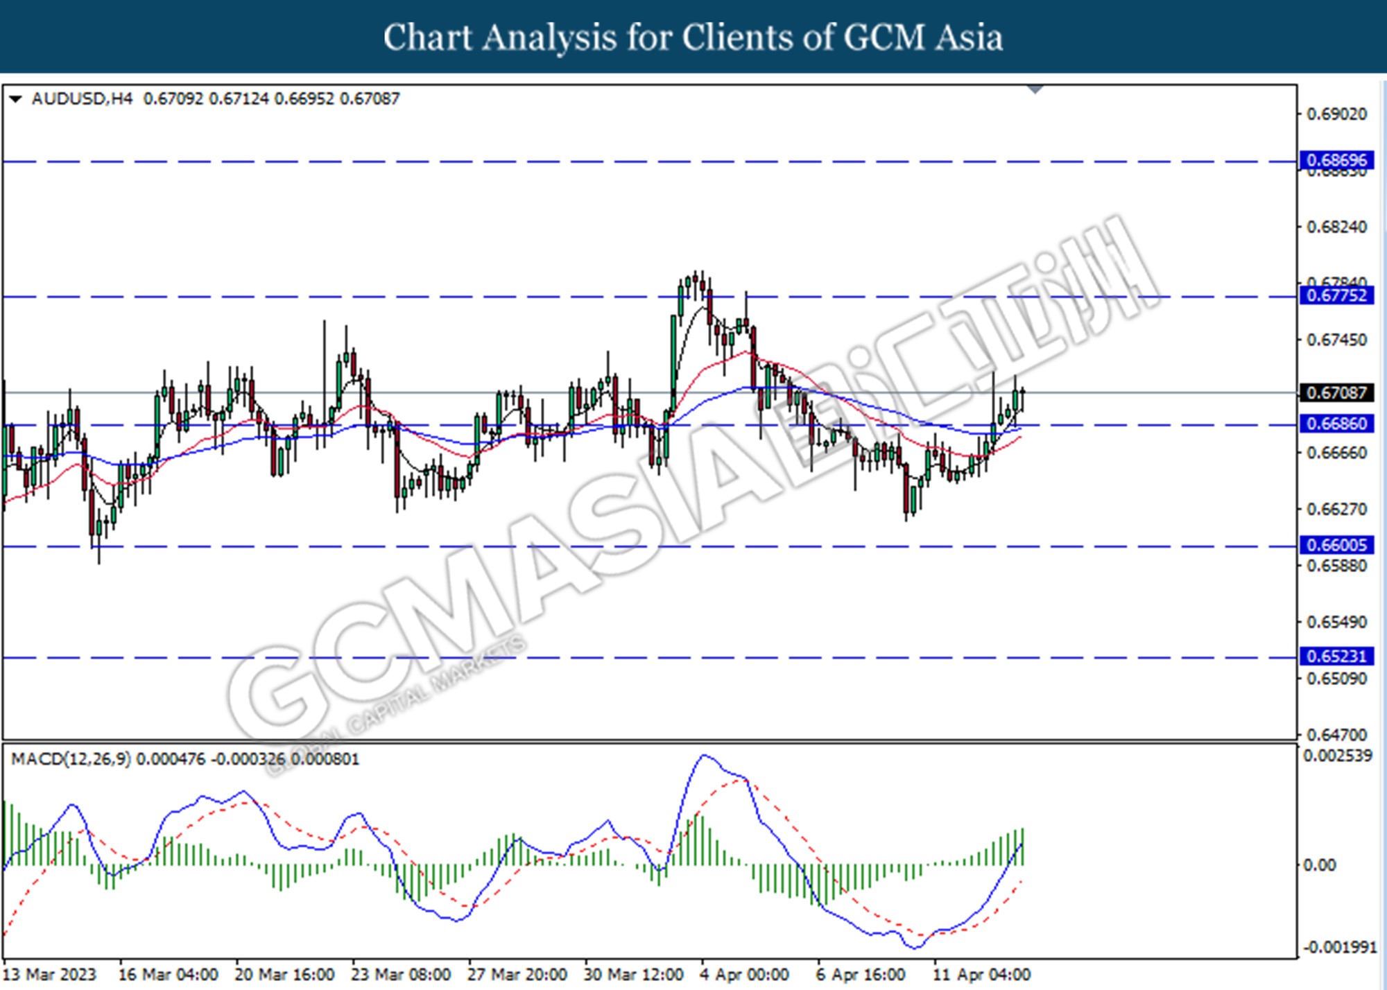This screenshot has height=990, width=1387.
Task: Click the MACD scale value -0.001991
Action: 1340,948
